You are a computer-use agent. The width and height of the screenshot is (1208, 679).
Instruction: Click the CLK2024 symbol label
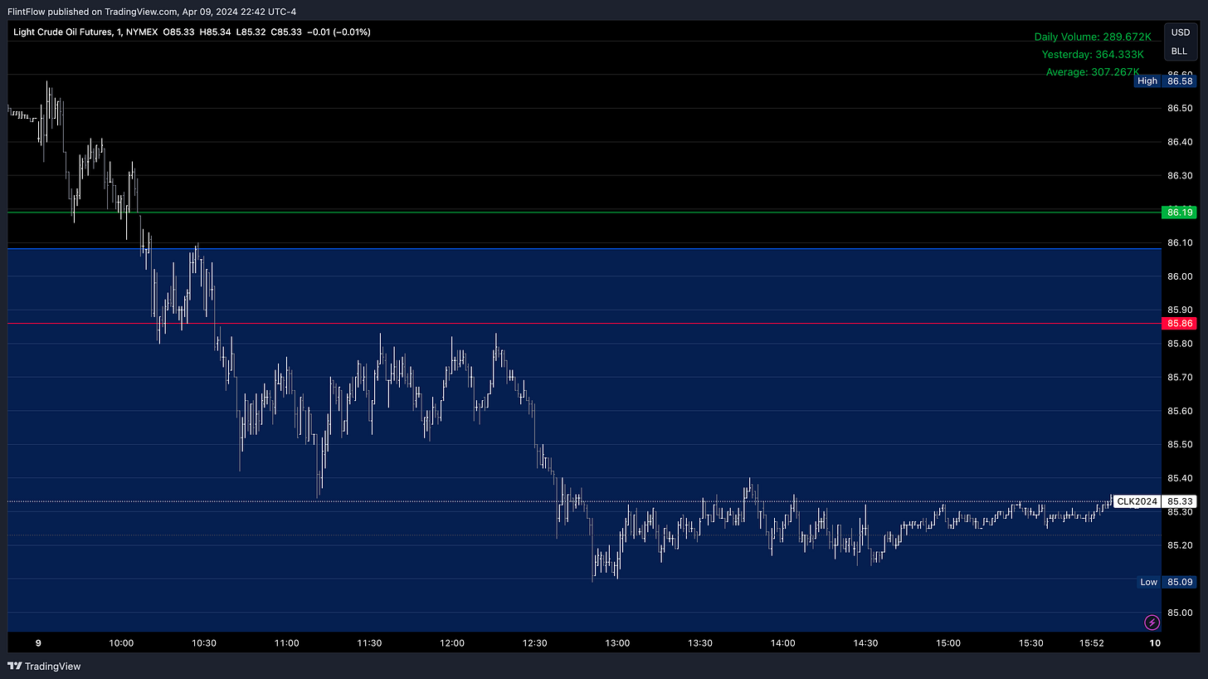pyautogui.click(x=1137, y=501)
